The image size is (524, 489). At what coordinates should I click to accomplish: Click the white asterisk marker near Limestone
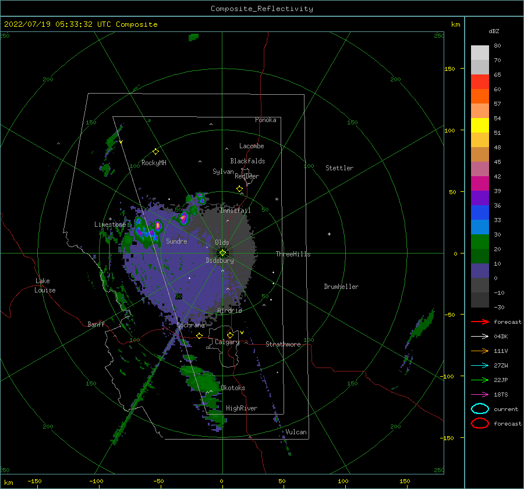pyautogui.click(x=110, y=219)
